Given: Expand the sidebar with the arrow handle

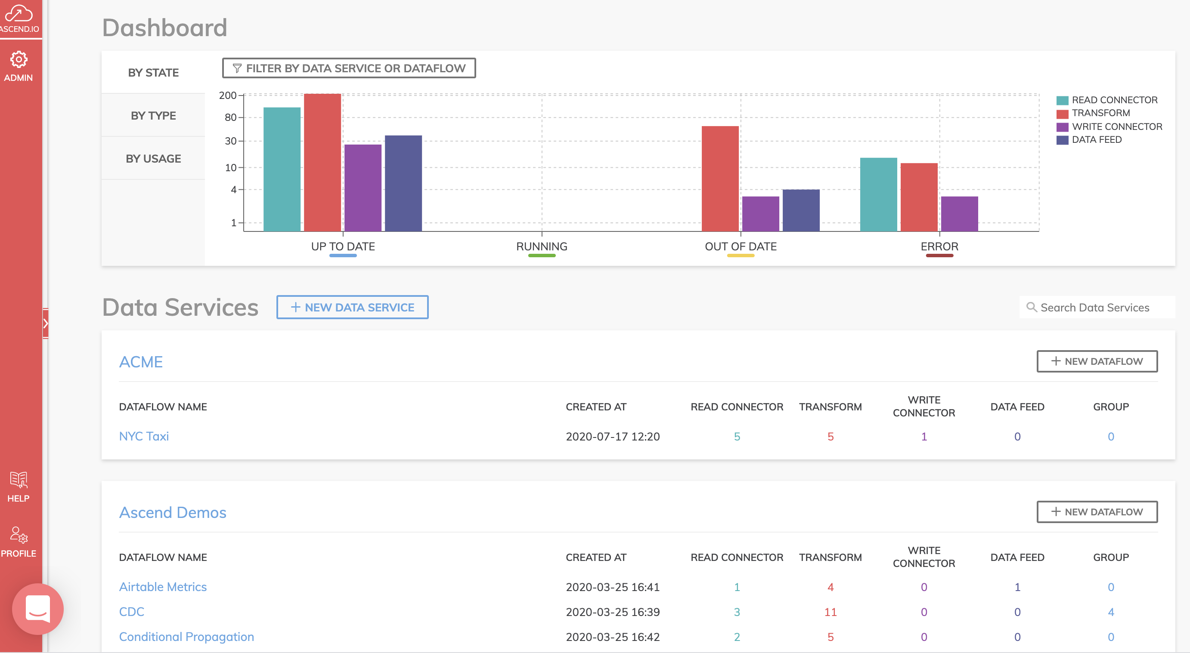Looking at the screenshot, I should coord(45,323).
